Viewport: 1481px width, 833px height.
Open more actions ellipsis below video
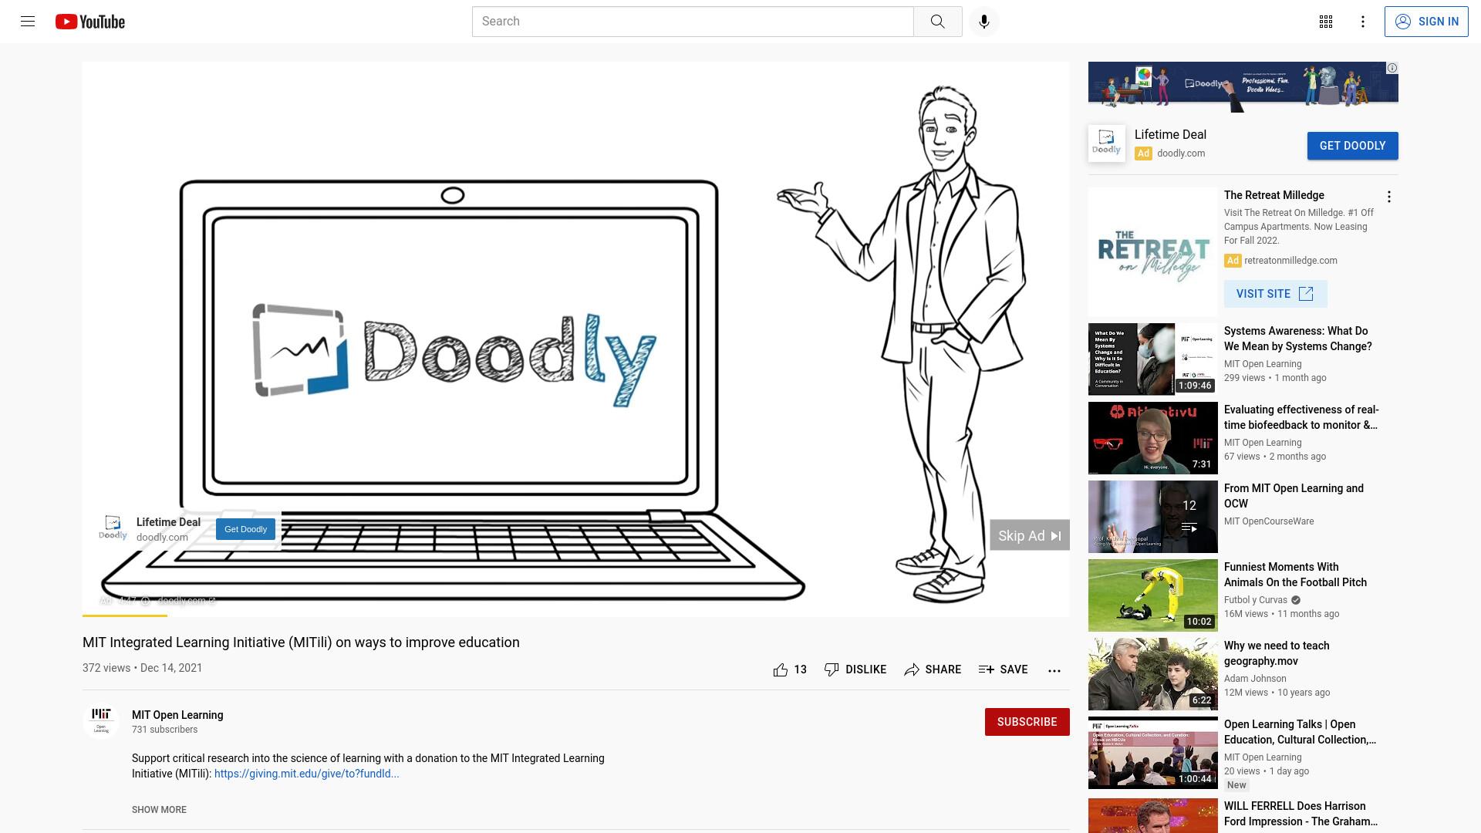(x=1054, y=670)
